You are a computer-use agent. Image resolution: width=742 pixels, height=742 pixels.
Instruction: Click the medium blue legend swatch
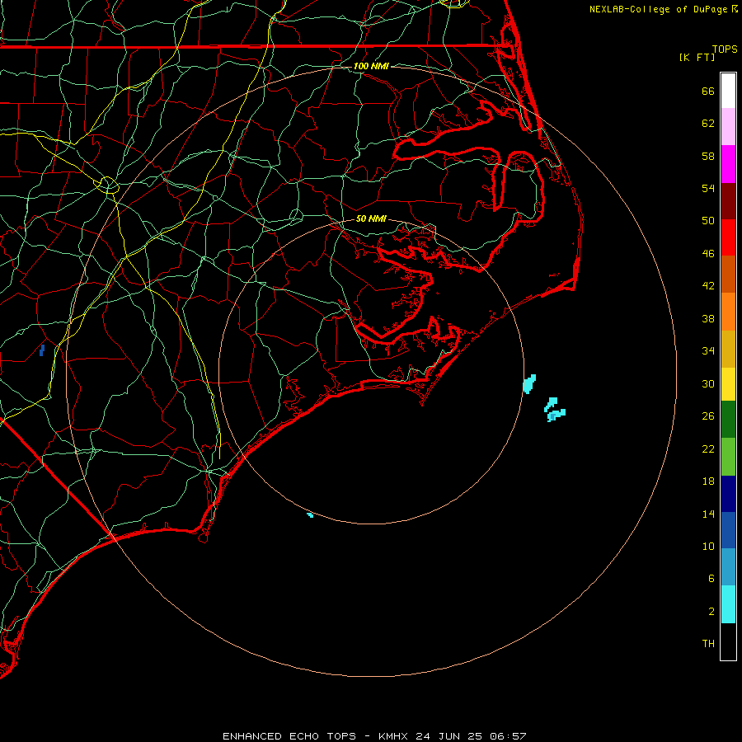[x=728, y=530]
